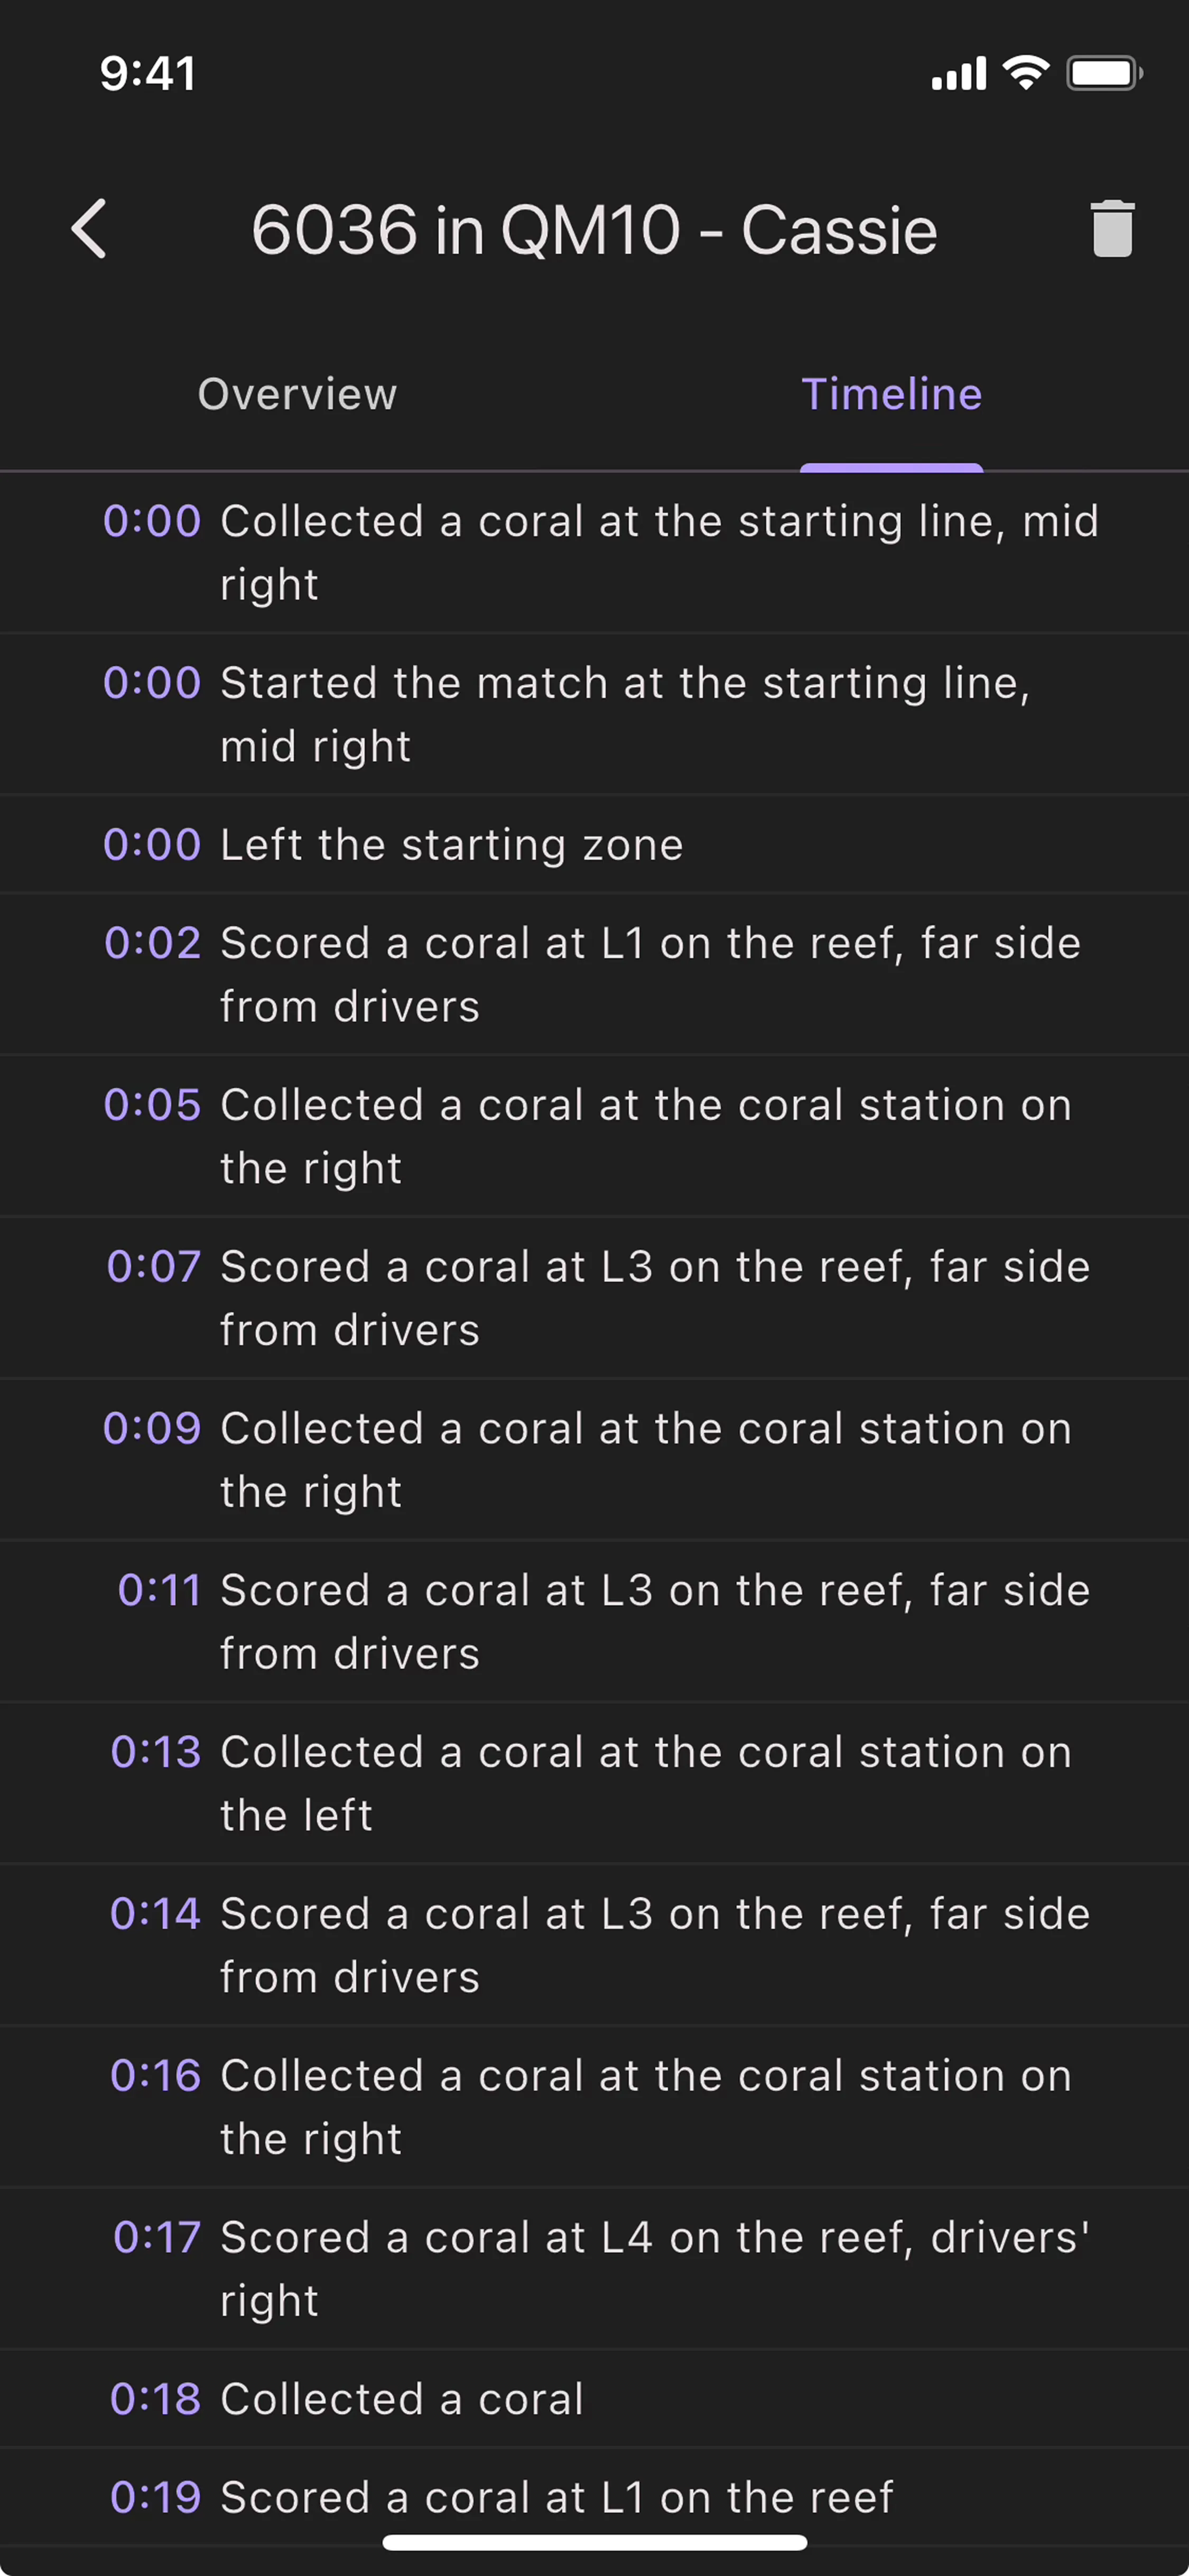
Task: Tap the 0:16 timestamp marker
Action: 156,2076
